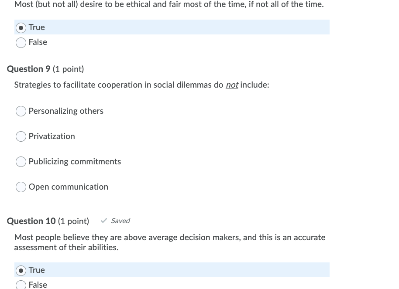Click the Open communication answer label text

click(x=68, y=187)
